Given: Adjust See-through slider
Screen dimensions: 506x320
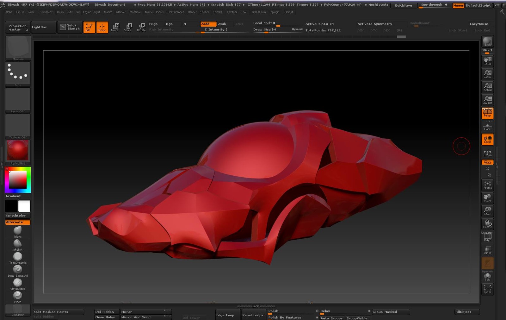Looking at the screenshot, I should point(434,5).
